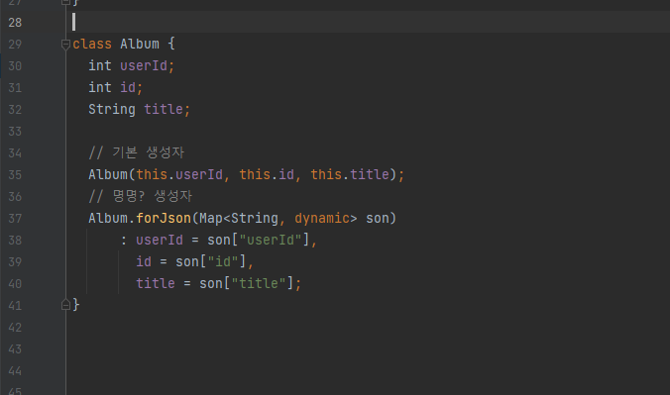
Task: Click the Album class name declaration
Action: point(140,44)
